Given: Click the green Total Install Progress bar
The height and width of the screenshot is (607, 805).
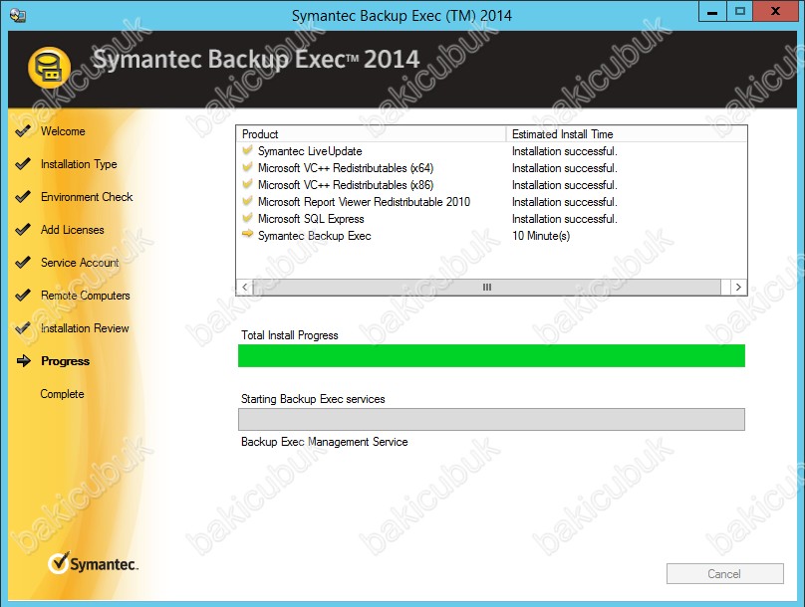Looking at the screenshot, I should [491, 356].
